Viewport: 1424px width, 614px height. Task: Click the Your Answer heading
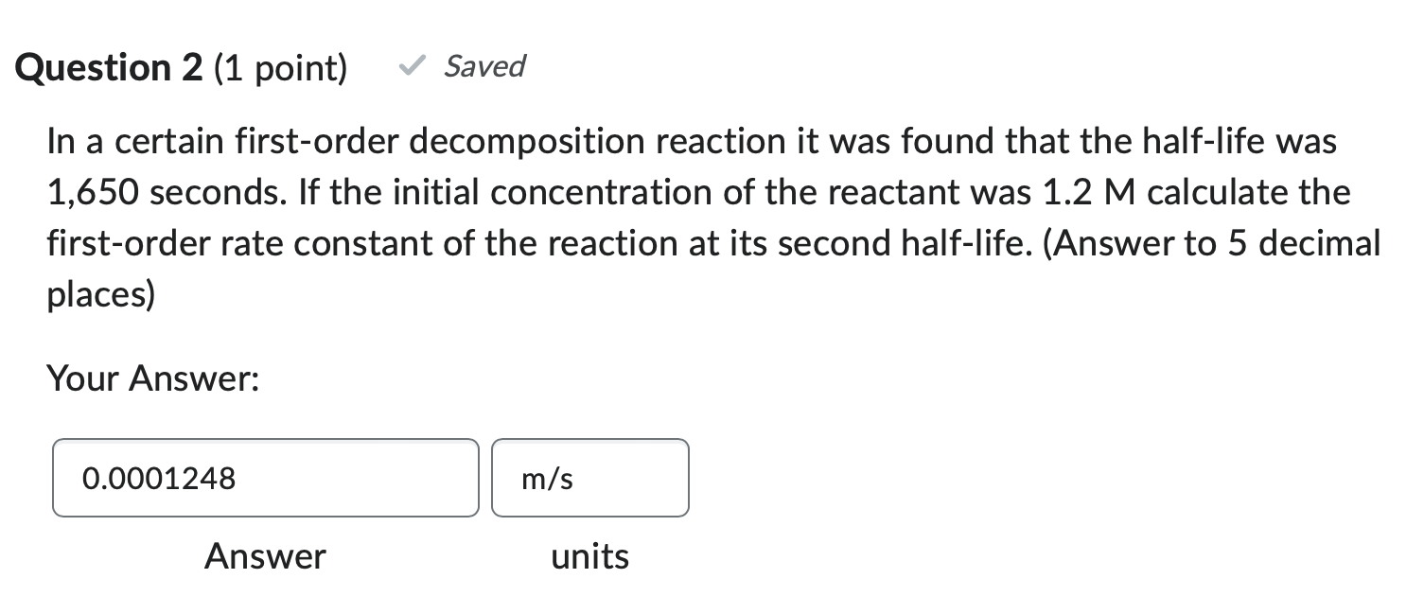[x=154, y=378]
